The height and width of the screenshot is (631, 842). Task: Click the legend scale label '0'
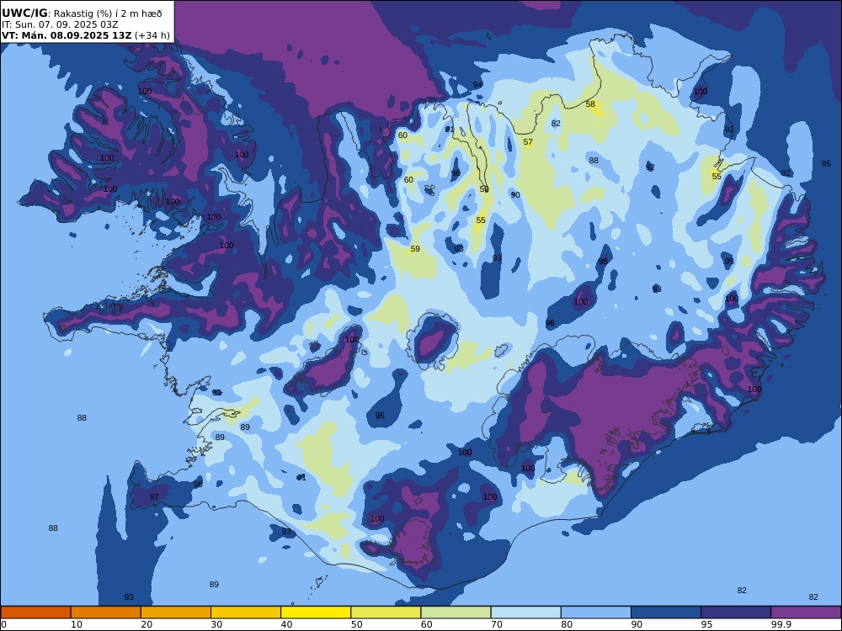point(3,624)
